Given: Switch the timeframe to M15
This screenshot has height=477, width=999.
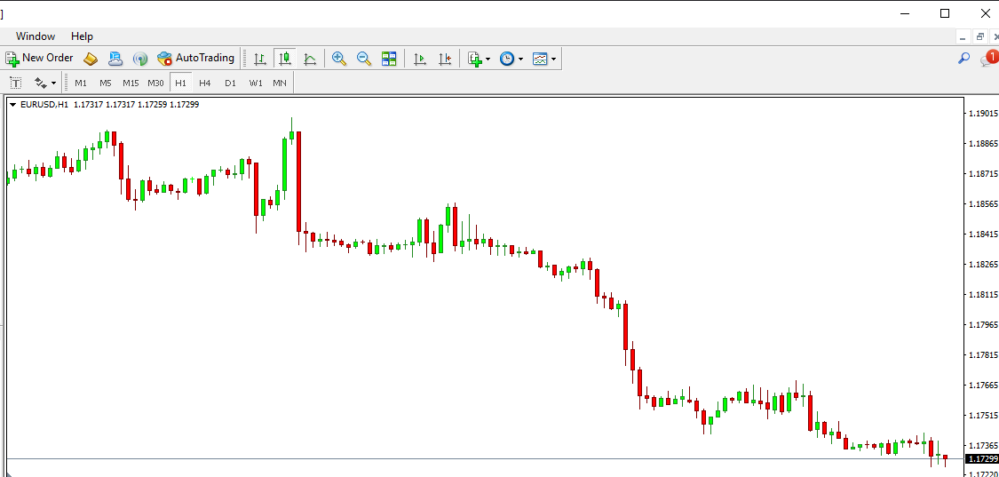Looking at the screenshot, I should (x=131, y=83).
